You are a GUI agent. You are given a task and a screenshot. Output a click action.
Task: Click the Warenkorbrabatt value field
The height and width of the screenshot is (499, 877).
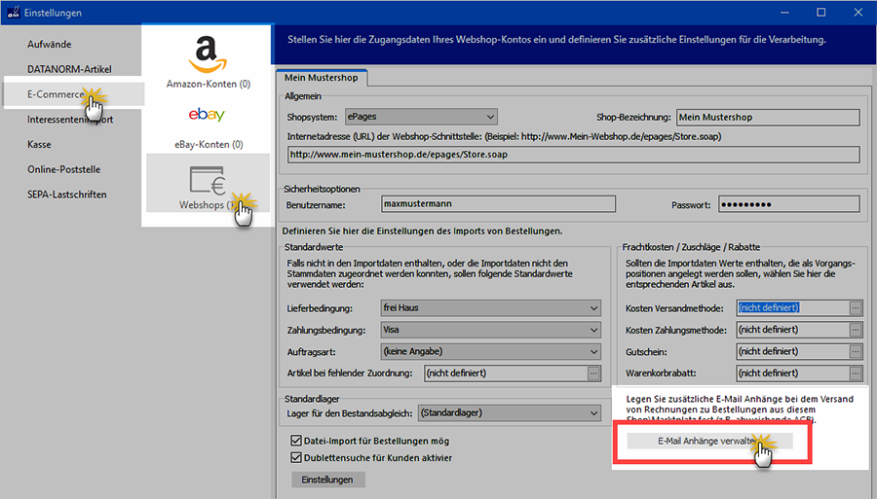coord(792,374)
